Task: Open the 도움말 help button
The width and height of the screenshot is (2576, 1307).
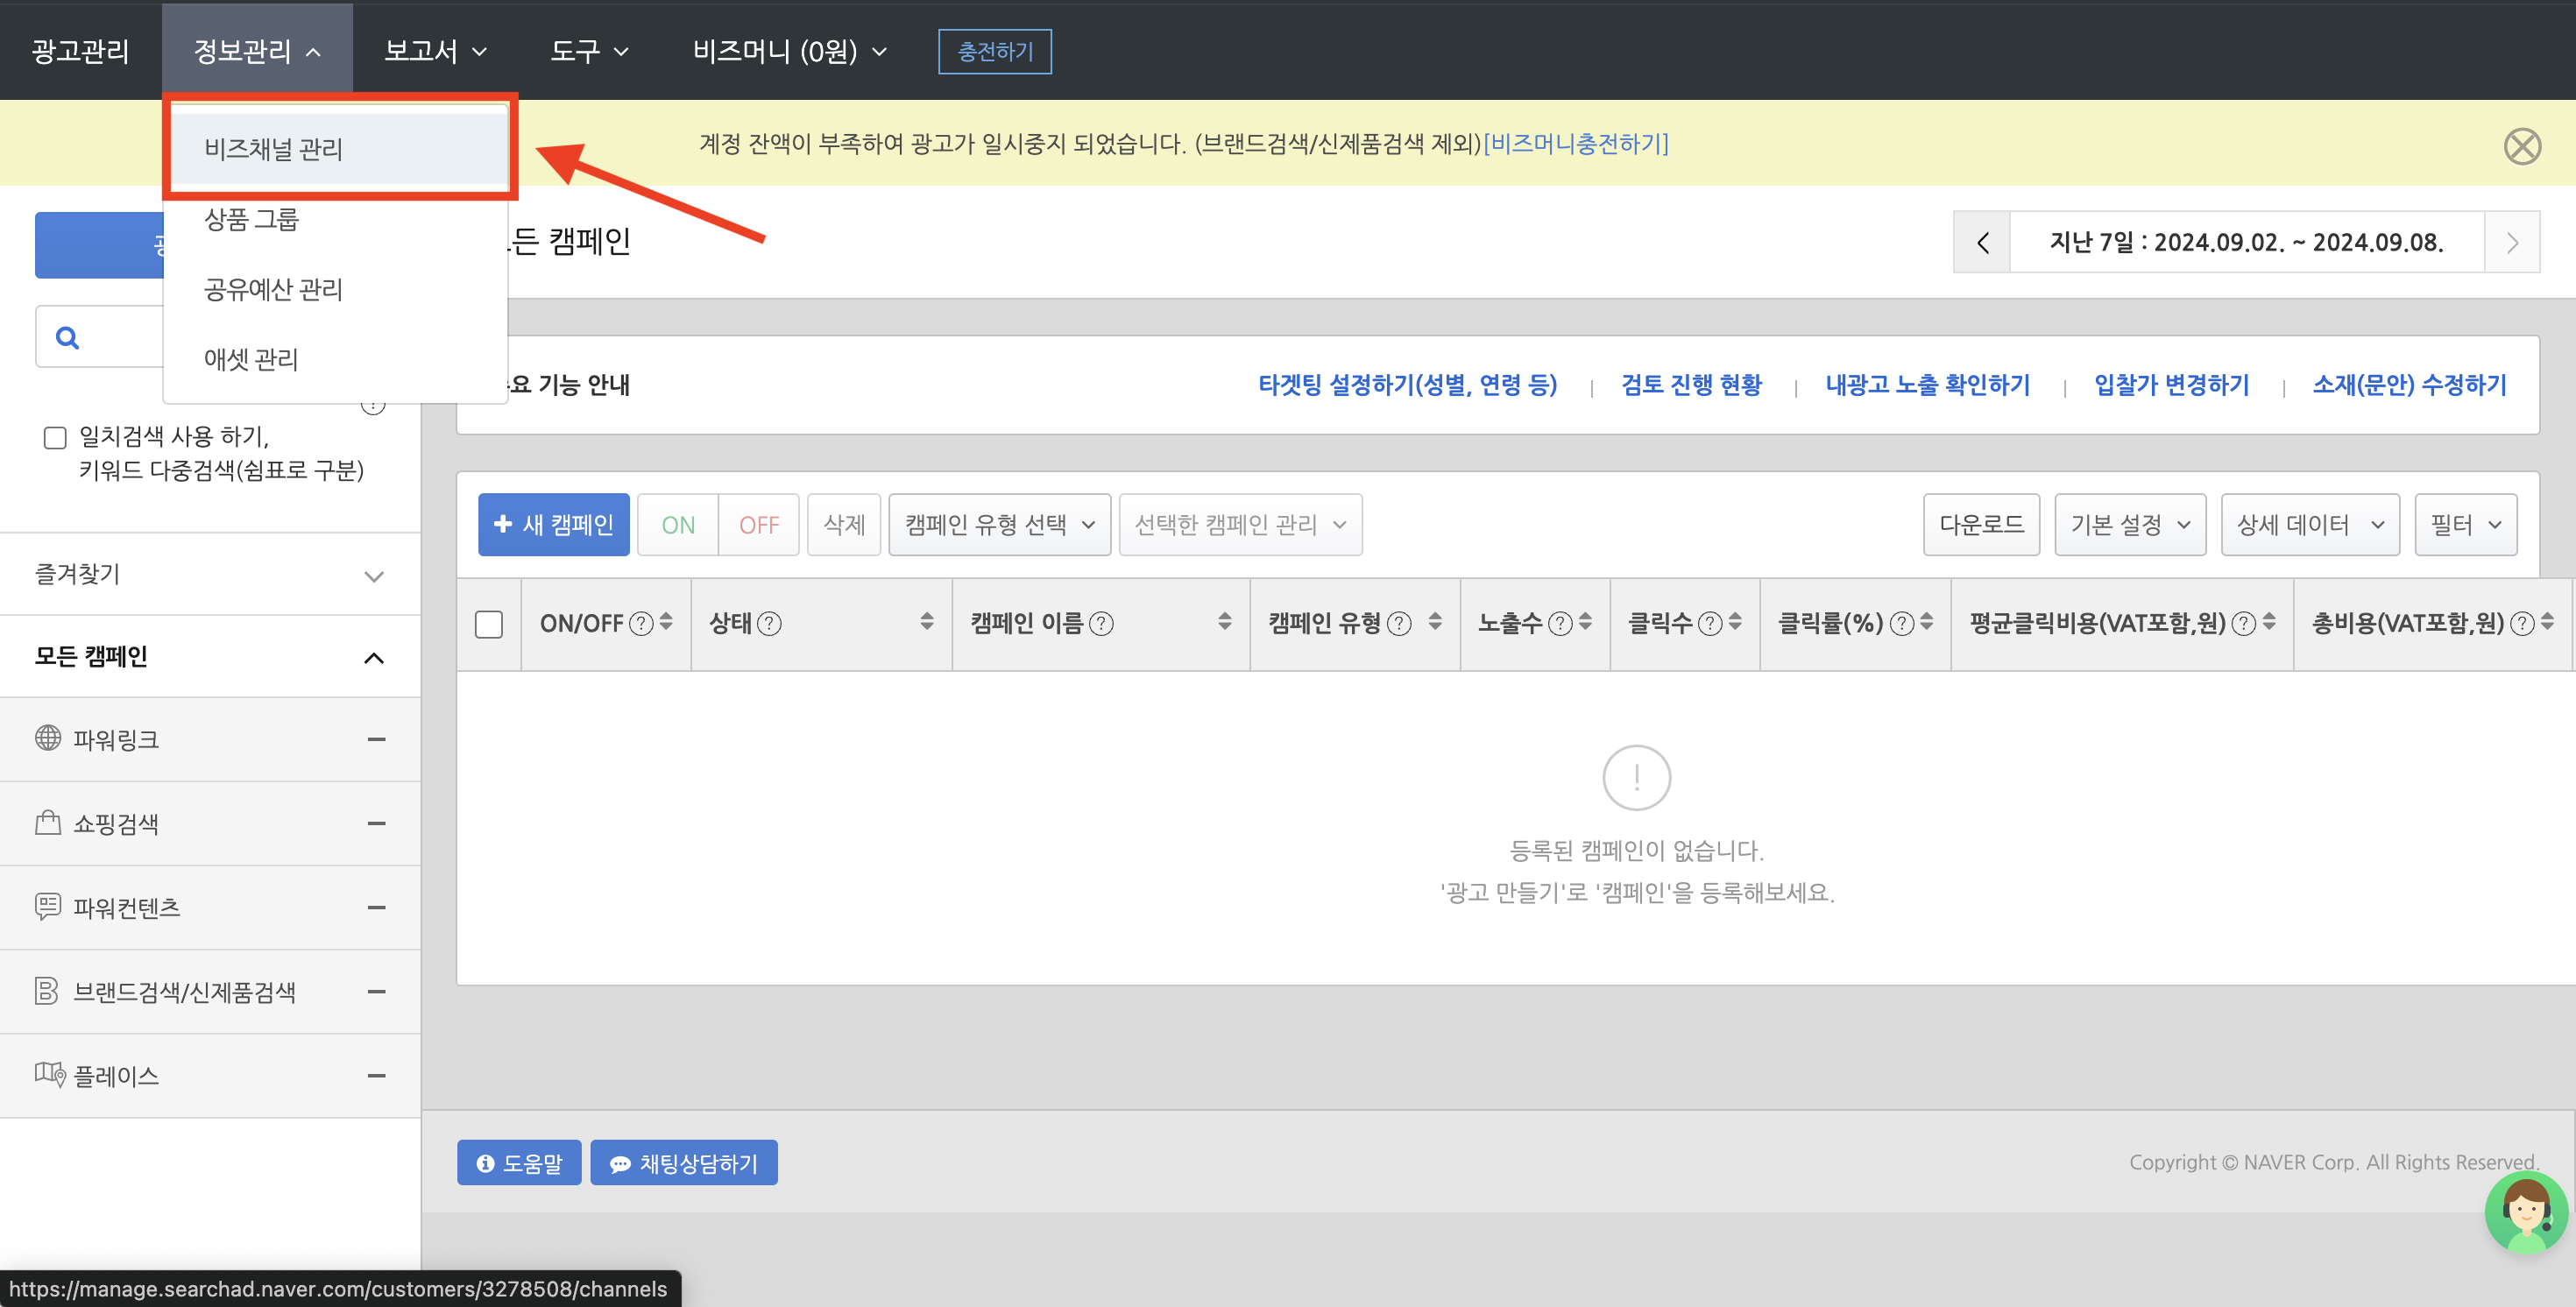Action: pyautogui.click(x=519, y=1163)
